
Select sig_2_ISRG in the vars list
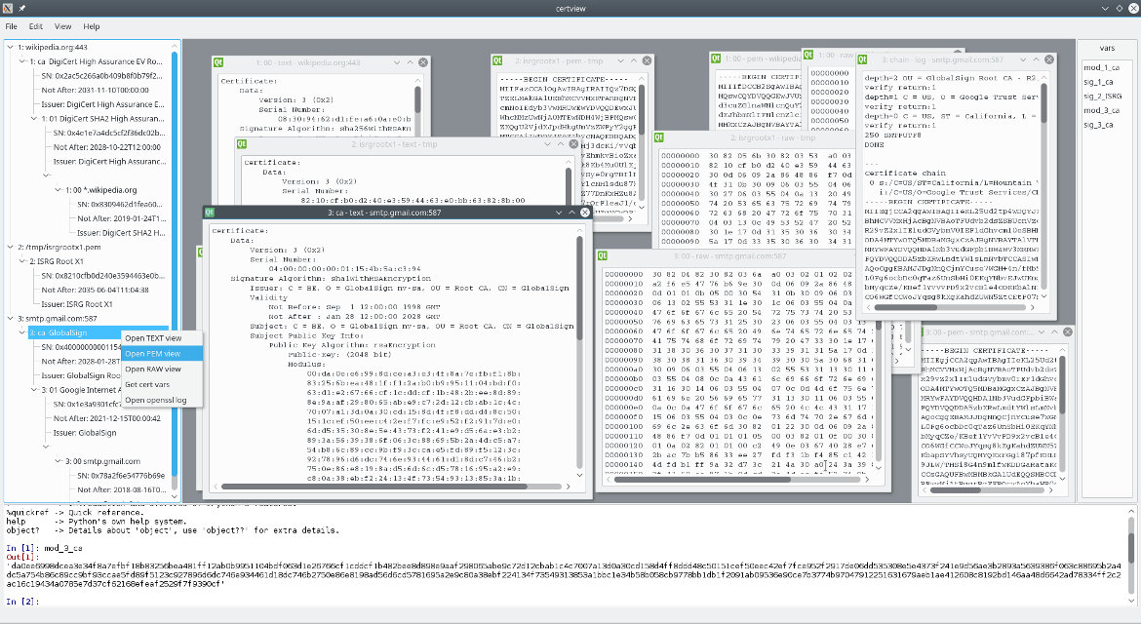(x=1105, y=97)
